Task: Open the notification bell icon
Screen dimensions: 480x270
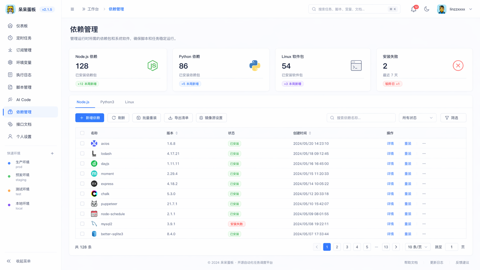Action: pyautogui.click(x=413, y=9)
